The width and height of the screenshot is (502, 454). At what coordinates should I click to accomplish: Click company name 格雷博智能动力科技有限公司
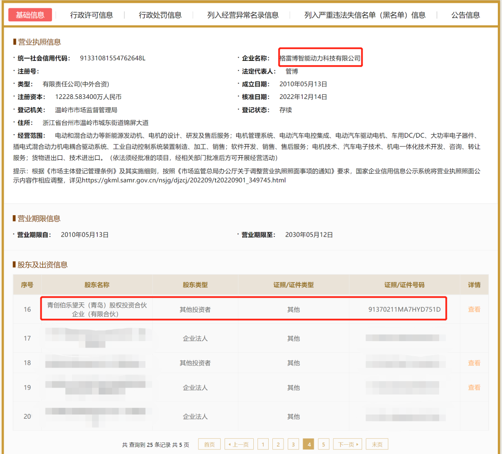click(x=320, y=58)
